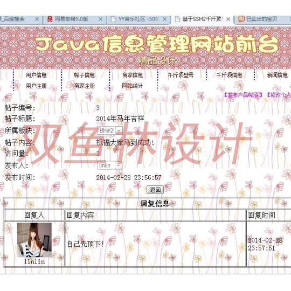291x291 pixels.
Task: Close the 百度搜索 browser tab
Action: [x=37, y=19]
